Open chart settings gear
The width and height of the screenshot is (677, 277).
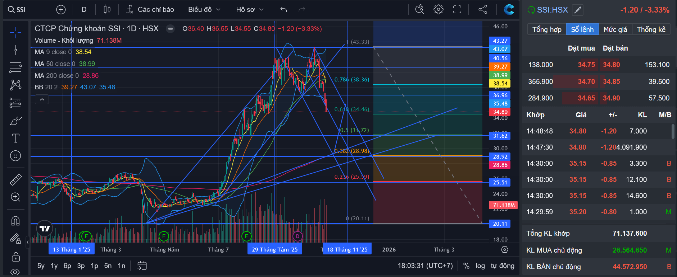coord(438,10)
